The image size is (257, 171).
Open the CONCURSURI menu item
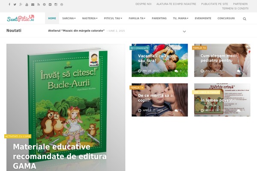(226, 18)
